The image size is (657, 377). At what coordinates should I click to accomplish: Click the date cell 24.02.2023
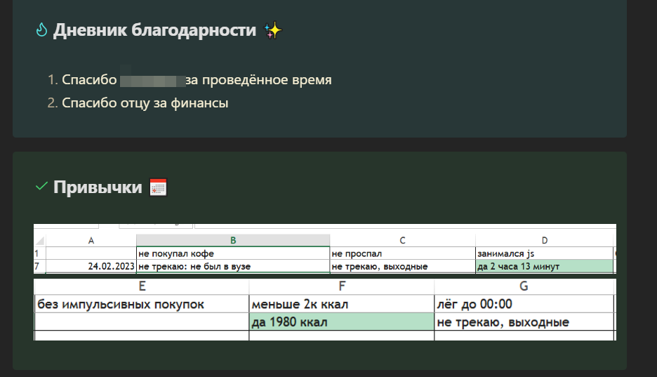tap(91, 266)
